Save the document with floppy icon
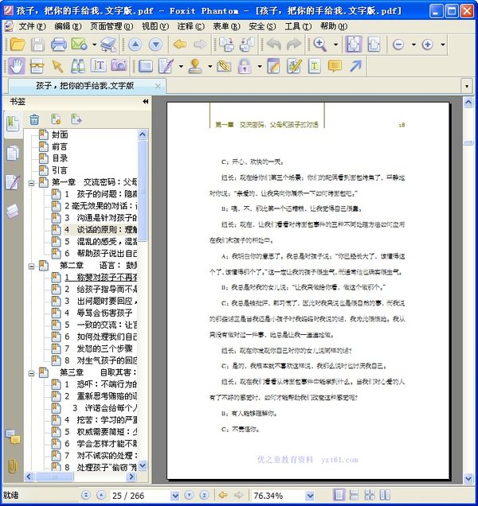 pos(37,45)
